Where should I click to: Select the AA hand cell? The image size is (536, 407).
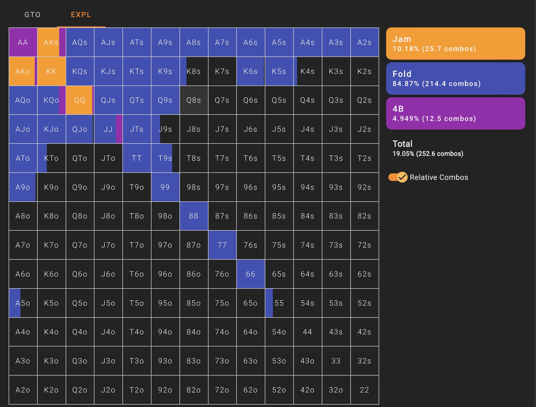point(23,42)
